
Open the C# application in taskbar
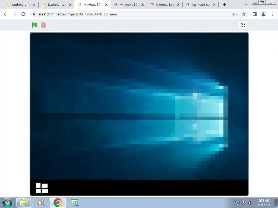tap(74, 203)
